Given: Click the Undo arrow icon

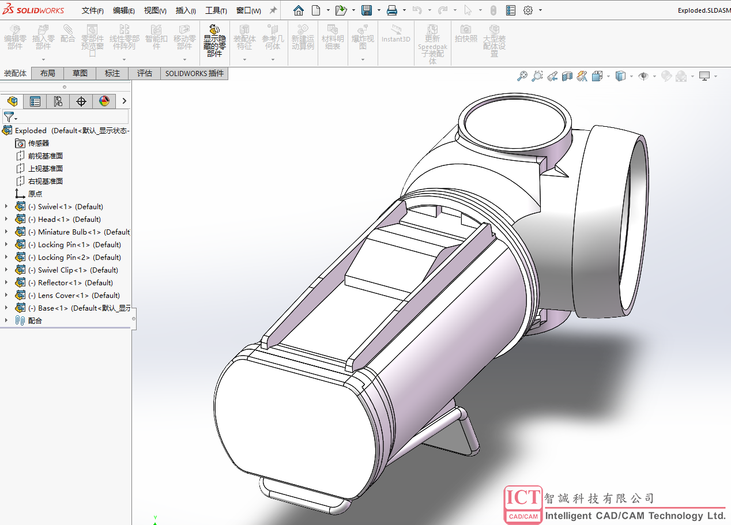Looking at the screenshot, I should pos(417,10).
